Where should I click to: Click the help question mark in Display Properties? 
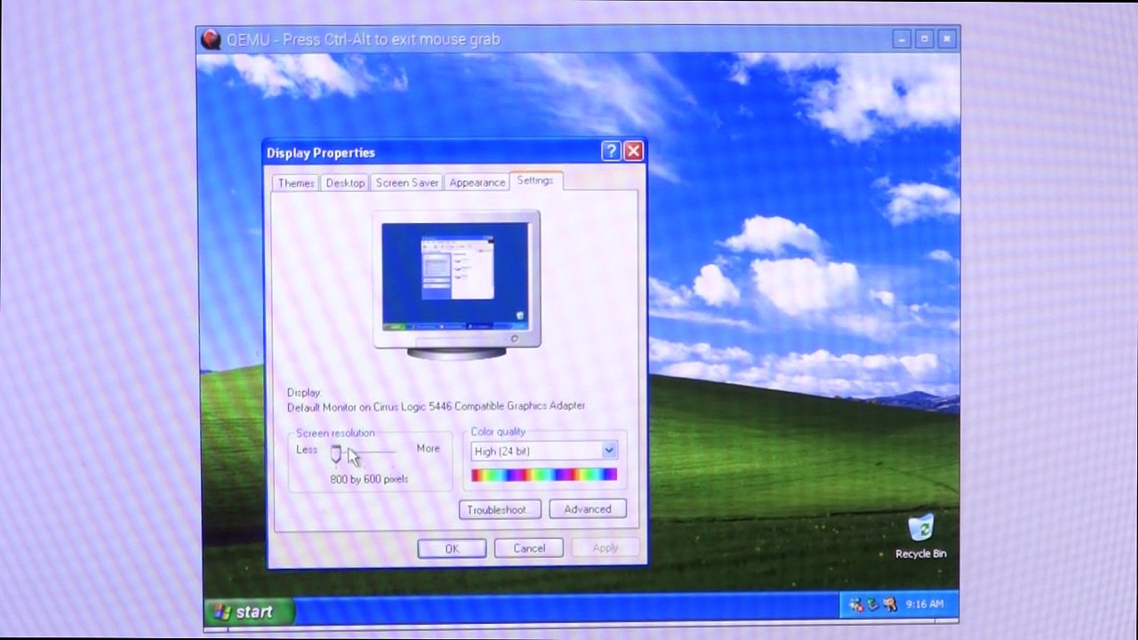611,151
